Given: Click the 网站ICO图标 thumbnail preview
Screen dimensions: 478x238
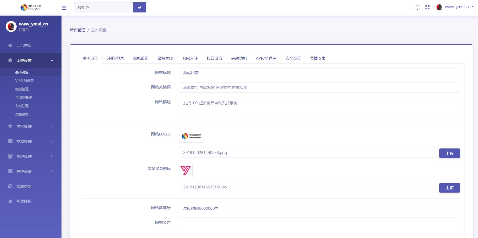Looking at the screenshot, I should point(185,171).
